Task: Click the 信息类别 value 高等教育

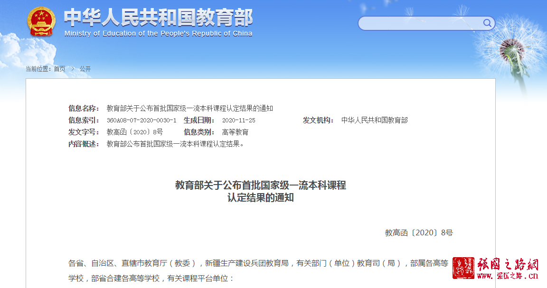Action: click(x=235, y=132)
